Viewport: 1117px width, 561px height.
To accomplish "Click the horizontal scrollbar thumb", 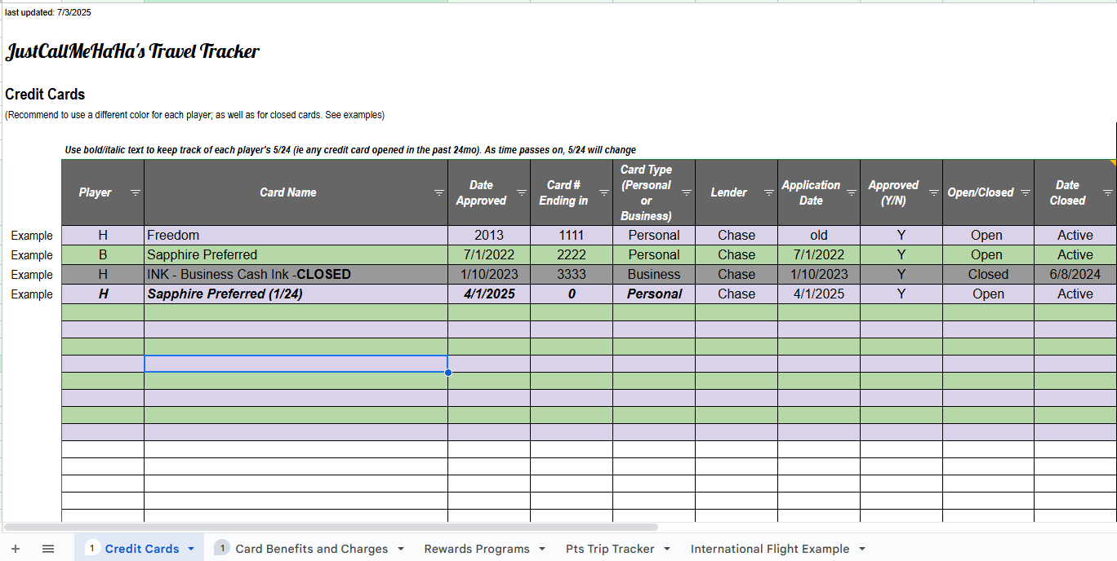I will (x=331, y=528).
